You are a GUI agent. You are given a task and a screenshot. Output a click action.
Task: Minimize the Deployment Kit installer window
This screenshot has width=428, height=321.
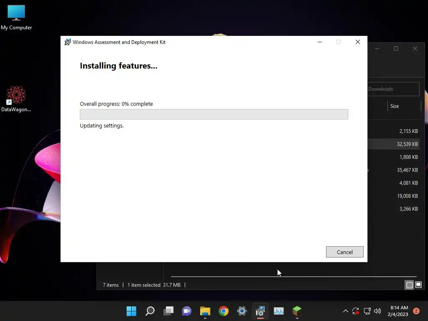[x=320, y=42]
